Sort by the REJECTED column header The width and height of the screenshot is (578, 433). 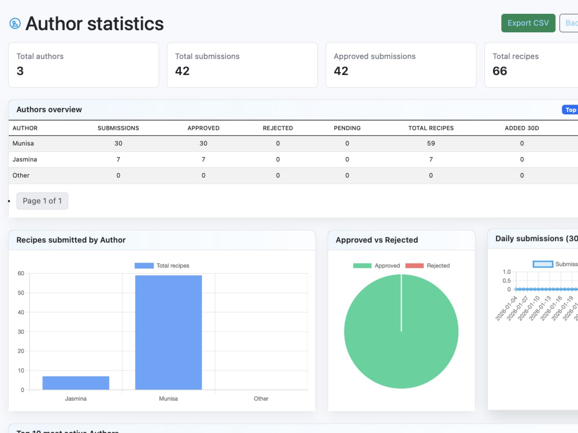[278, 128]
